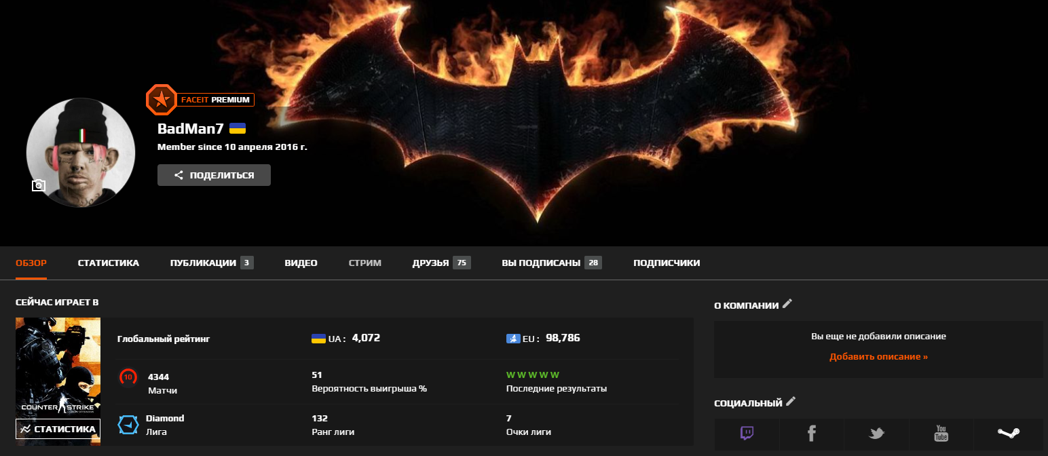Open the Видео tab
This screenshot has width=1048, height=456.
[x=301, y=263]
